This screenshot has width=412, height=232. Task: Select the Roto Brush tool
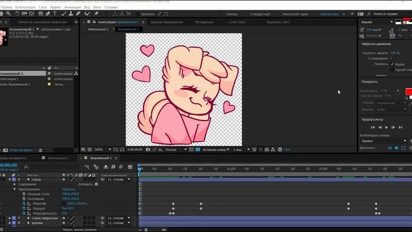[x=88, y=14]
